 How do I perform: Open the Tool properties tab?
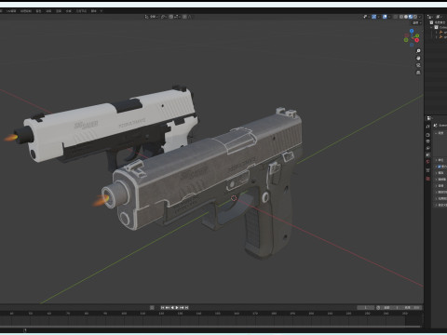click(428, 127)
